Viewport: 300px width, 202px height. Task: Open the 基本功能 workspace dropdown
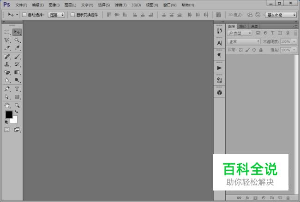[x=281, y=15]
